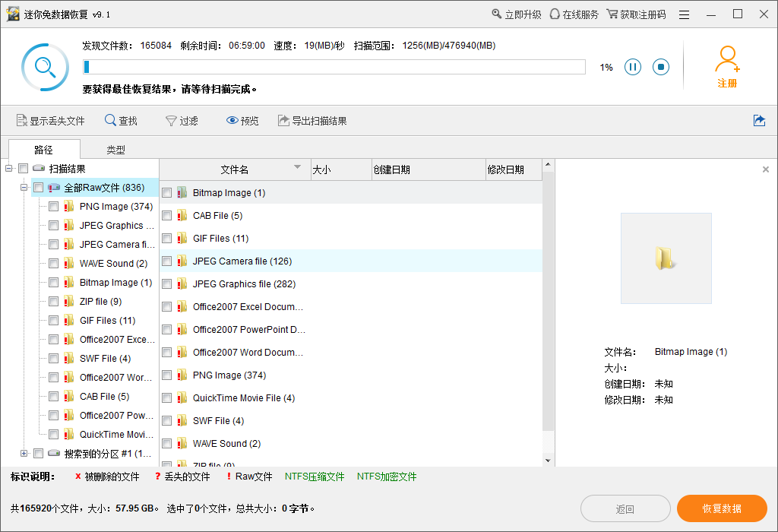Tick the JPEG Camera file checkbox in list
The image size is (778, 532).
[166, 261]
